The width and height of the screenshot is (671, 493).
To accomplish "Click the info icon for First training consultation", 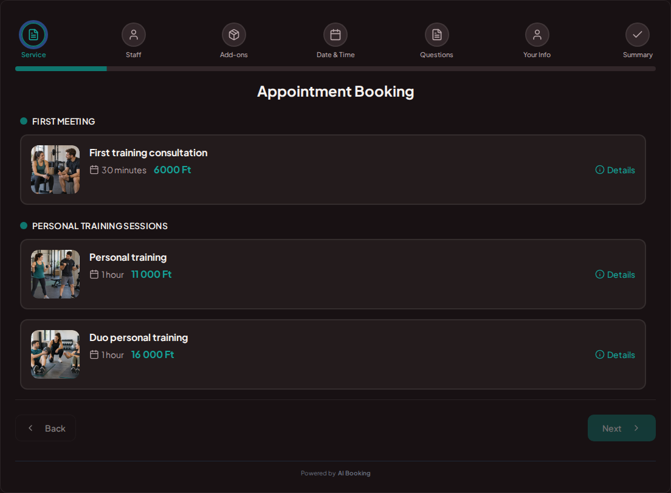I will coord(600,170).
